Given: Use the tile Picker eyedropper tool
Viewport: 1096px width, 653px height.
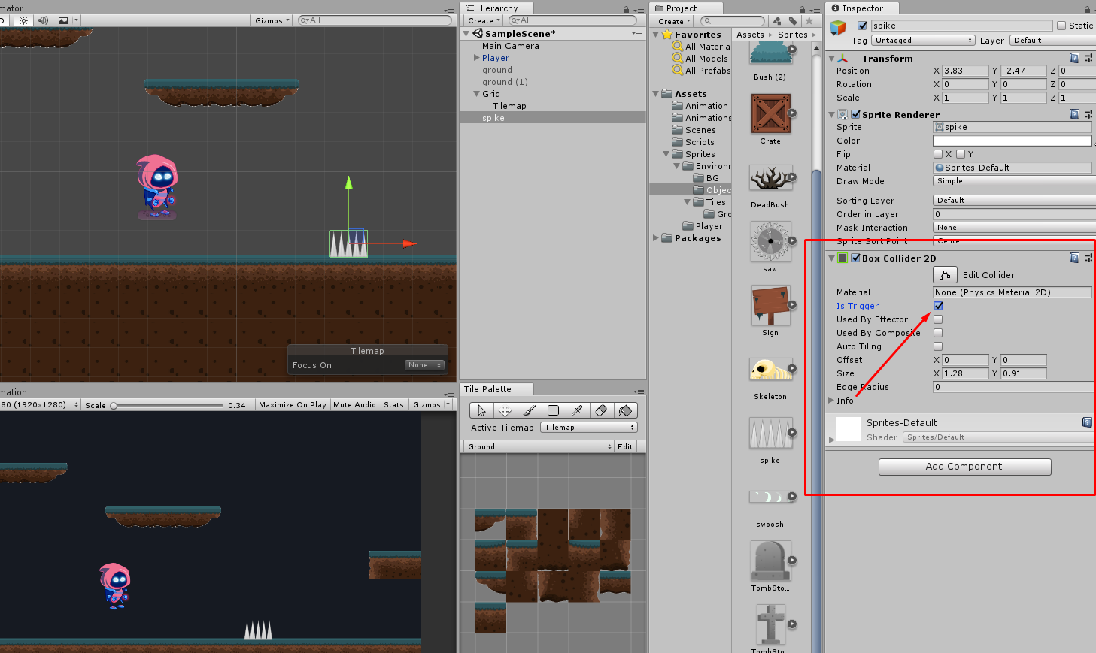Looking at the screenshot, I should tap(578, 410).
